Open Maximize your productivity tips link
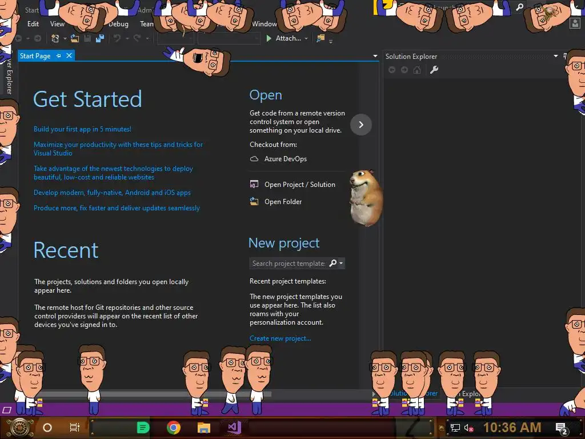The height and width of the screenshot is (439, 585). tap(118, 149)
